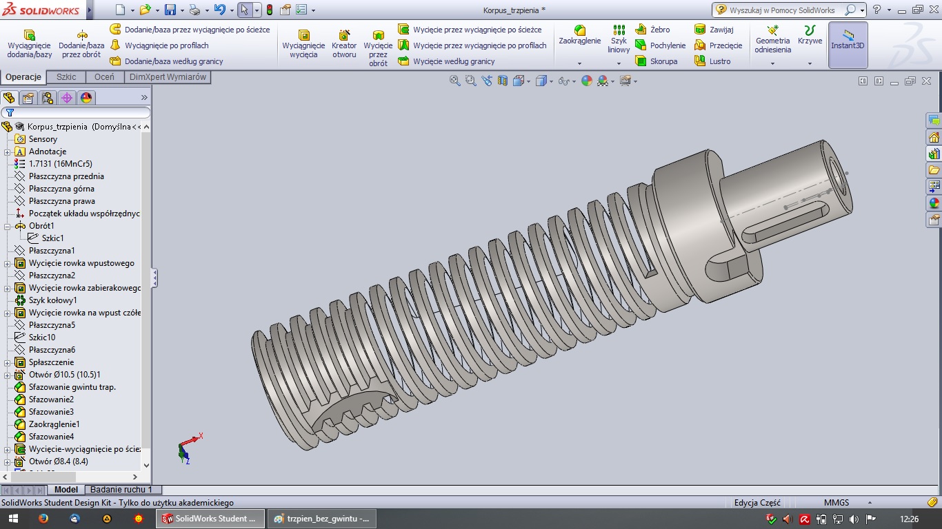Click Wyciągnięcie po profilach loft
This screenshot has height=529, width=942.
(x=159, y=45)
